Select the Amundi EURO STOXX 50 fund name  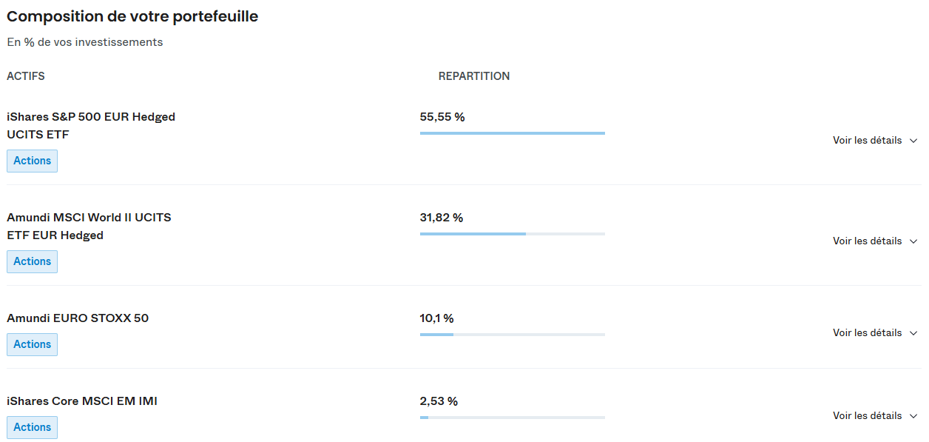tap(78, 318)
